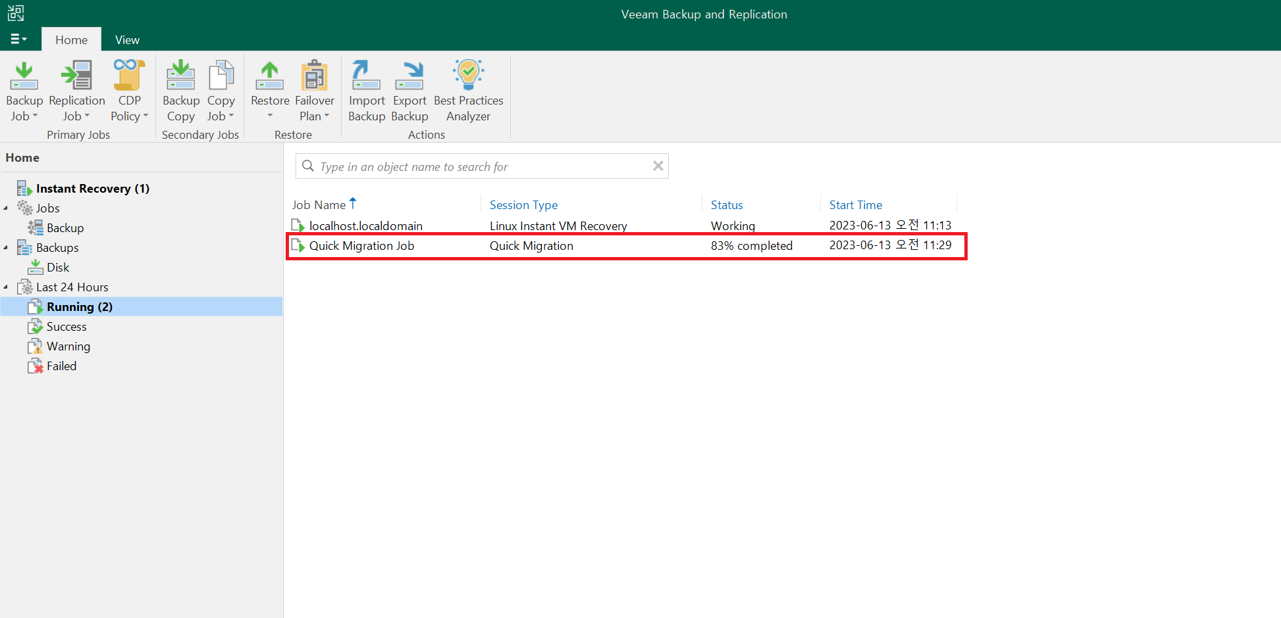
Task: Expand the Failover Plan dropdown arrow
Action: [x=327, y=116]
